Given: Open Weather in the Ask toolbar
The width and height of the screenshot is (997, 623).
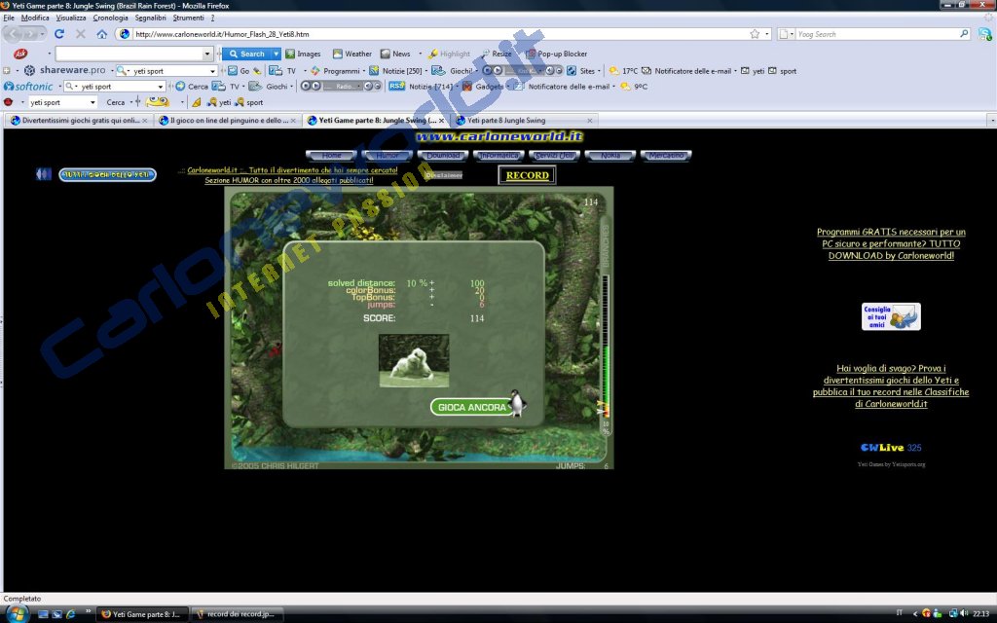Looking at the screenshot, I should [352, 55].
